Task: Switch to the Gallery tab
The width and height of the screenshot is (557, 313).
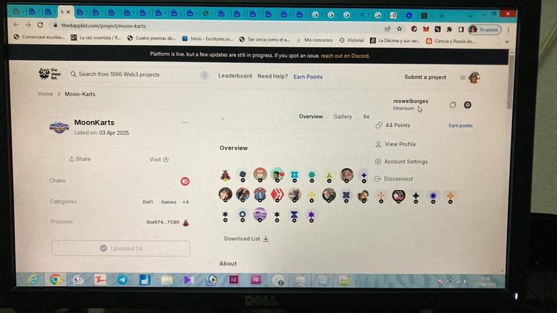Action: [x=342, y=117]
